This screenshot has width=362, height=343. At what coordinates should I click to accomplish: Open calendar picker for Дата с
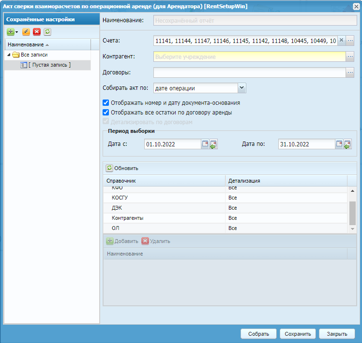(x=205, y=144)
